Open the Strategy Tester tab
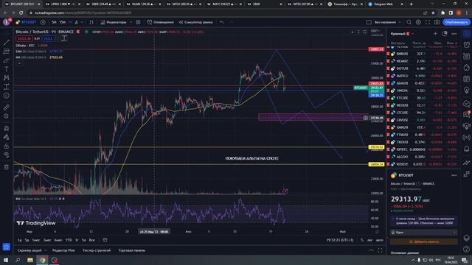This screenshot has height=265, width=472. tap(97, 250)
